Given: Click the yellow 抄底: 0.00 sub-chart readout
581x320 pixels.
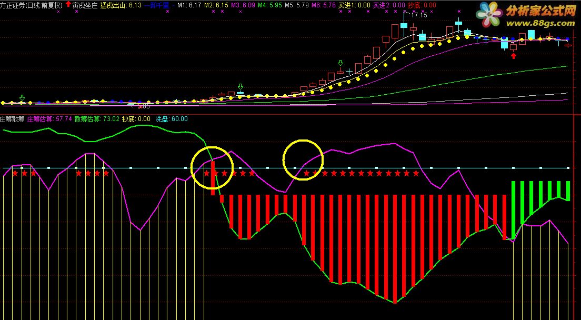Looking at the screenshot, I should [x=136, y=119].
